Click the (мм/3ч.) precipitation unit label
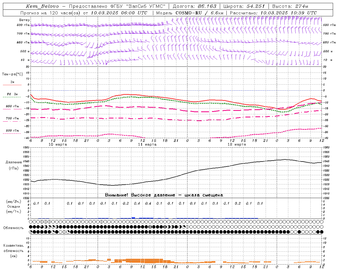This screenshot has width=337, height=269. click(x=14, y=201)
